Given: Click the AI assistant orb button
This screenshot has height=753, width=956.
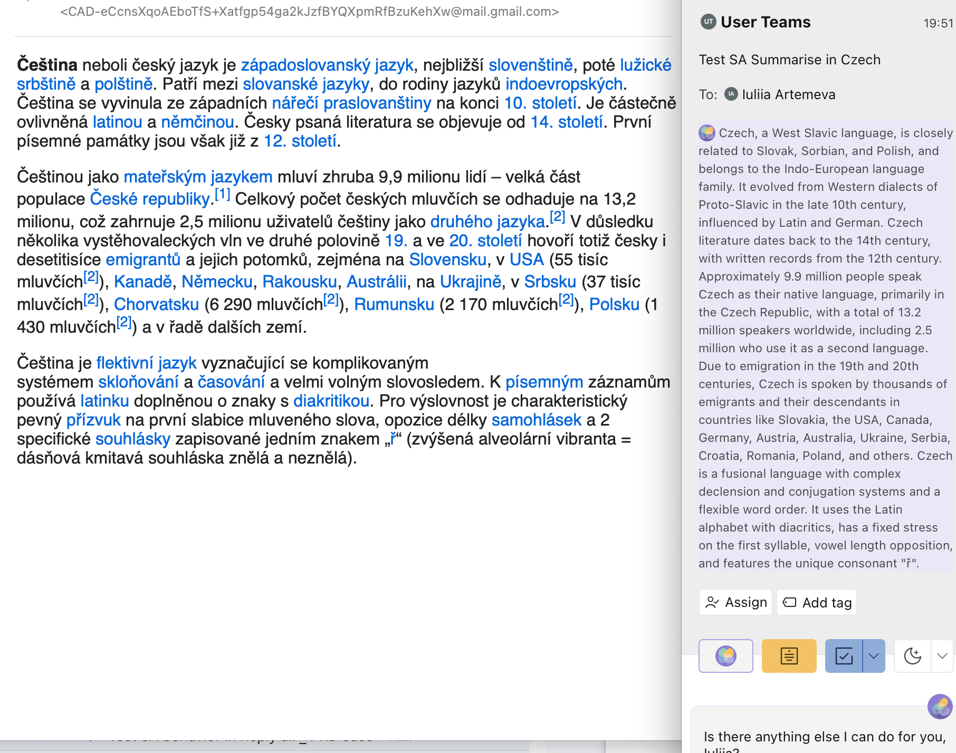Looking at the screenshot, I should (725, 656).
